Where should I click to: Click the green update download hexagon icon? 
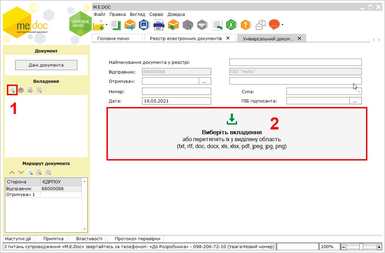(231, 25)
